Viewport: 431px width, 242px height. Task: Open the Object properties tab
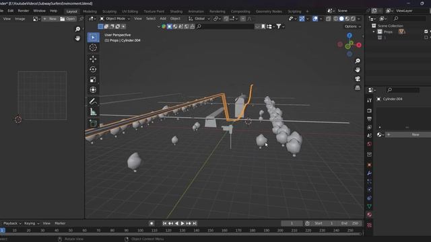click(370, 165)
